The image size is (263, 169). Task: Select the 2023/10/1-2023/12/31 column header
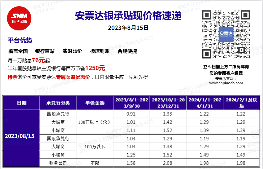click(168, 103)
